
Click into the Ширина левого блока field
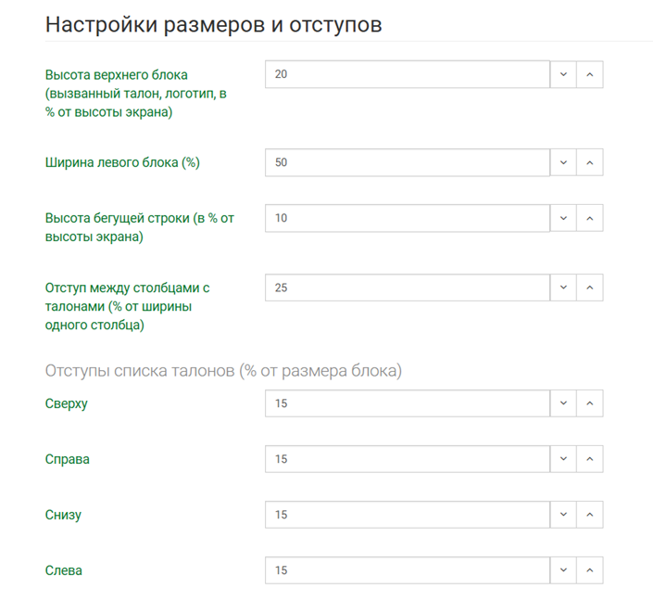407,162
